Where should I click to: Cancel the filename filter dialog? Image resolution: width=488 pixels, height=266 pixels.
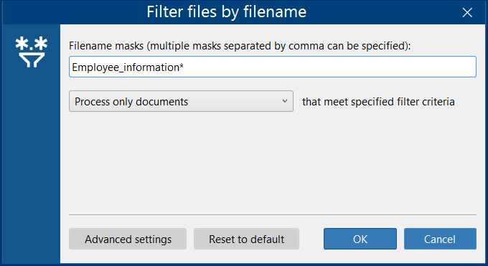(x=440, y=239)
